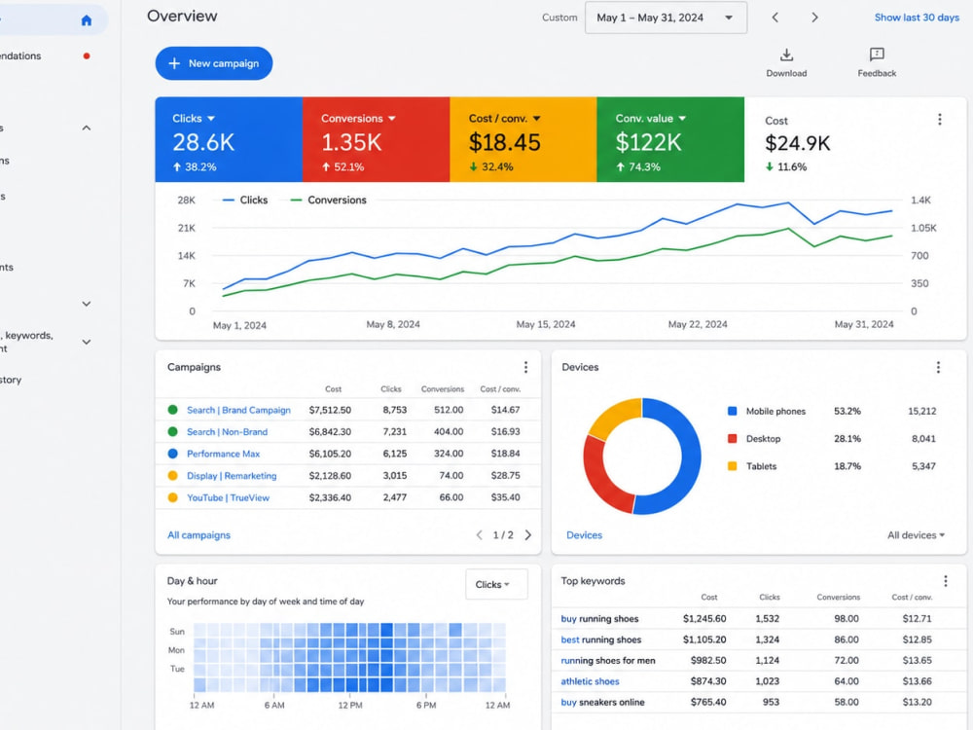Open the Top keywords three-dot menu
The image size is (973, 730).
pyautogui.click(x=946, y=581)
